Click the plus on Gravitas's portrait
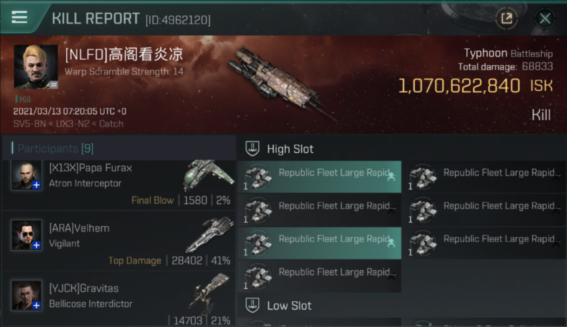The height and width of the screenshot is (327, 567). pyautogui.click(x=37, y=305)
